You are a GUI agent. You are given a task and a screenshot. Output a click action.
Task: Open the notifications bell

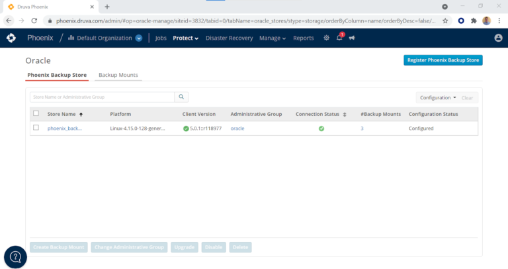point(339,38)
